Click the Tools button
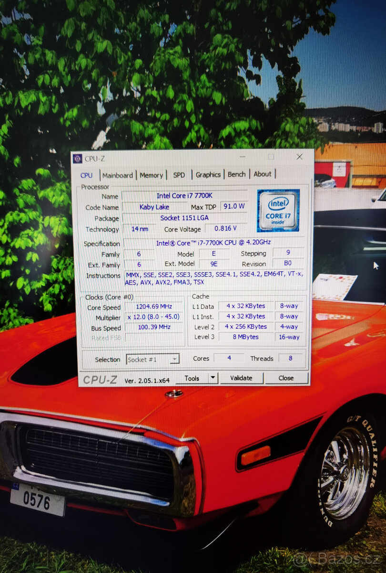 tap(193, 378)
